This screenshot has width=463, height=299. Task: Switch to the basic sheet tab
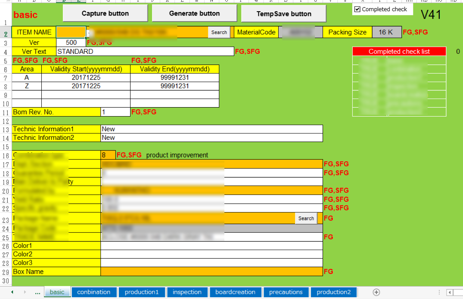[x=57, y=292]
